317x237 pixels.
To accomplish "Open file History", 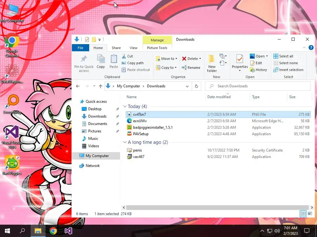I will (258, 70).
